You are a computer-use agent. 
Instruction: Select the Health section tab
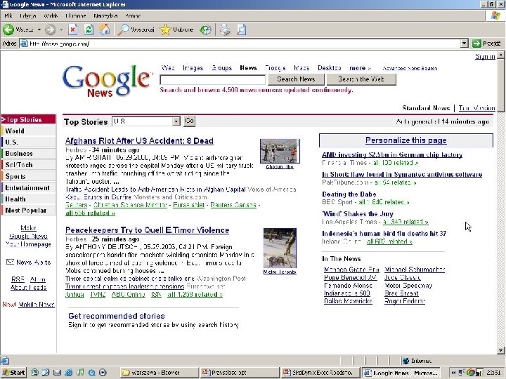click(28, 199)
